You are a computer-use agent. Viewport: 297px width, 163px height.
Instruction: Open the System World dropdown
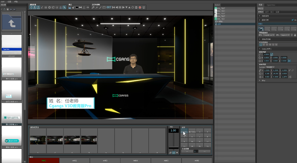270,67
